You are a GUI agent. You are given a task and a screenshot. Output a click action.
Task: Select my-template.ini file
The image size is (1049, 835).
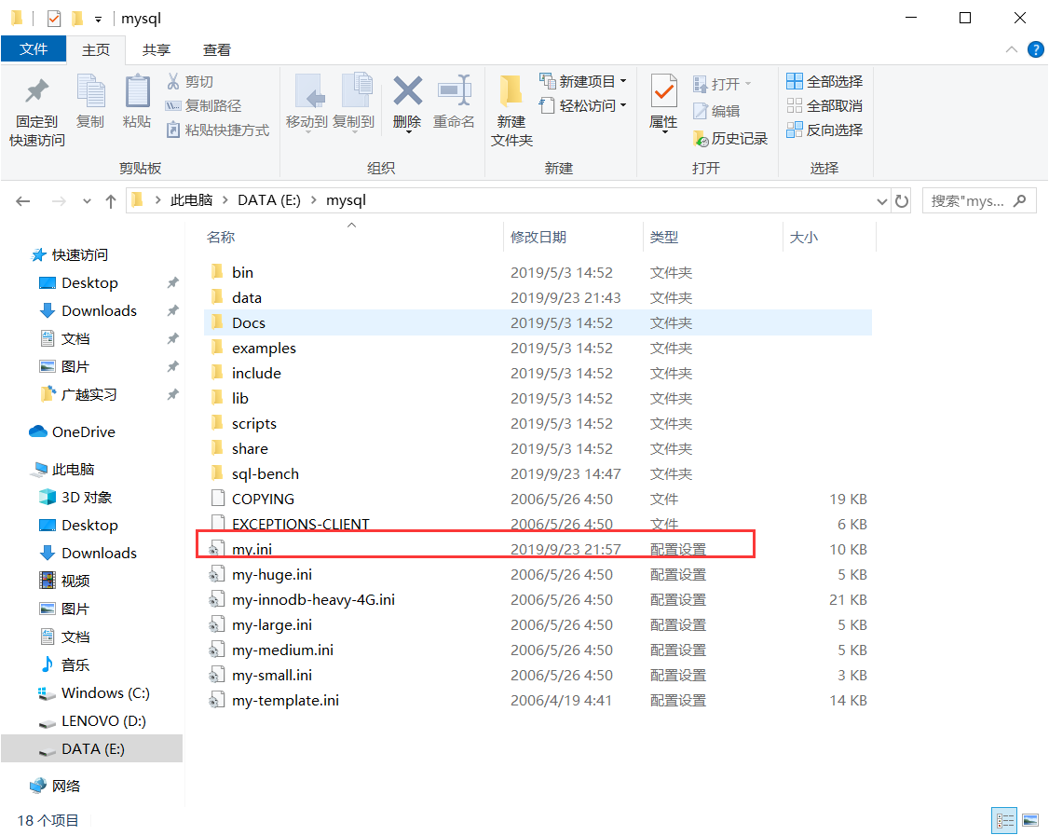(538, 701)
